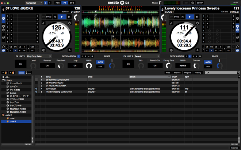Click the SYNC button on deck 2

coord(176,17)
